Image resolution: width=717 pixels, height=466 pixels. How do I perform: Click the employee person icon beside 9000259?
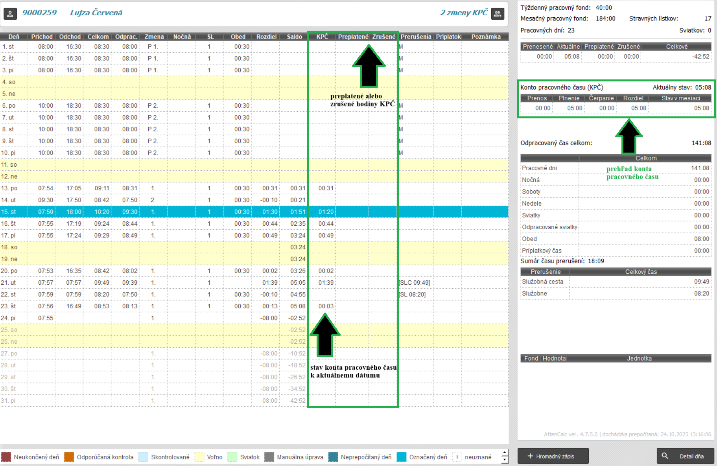tap(10, 13)
